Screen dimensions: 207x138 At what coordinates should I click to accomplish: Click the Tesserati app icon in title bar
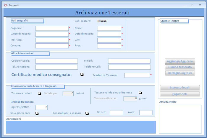pyautogui.click(x=6, y=5)
